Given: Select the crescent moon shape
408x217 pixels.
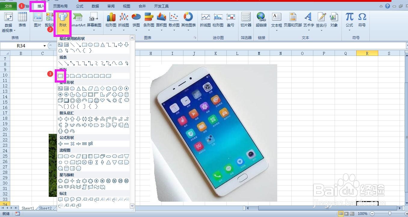Looking at the screenshot, I should click(x=121, y=100).
